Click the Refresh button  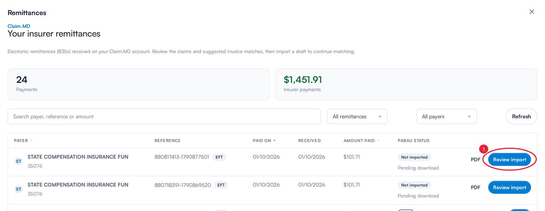click(521, 116)
